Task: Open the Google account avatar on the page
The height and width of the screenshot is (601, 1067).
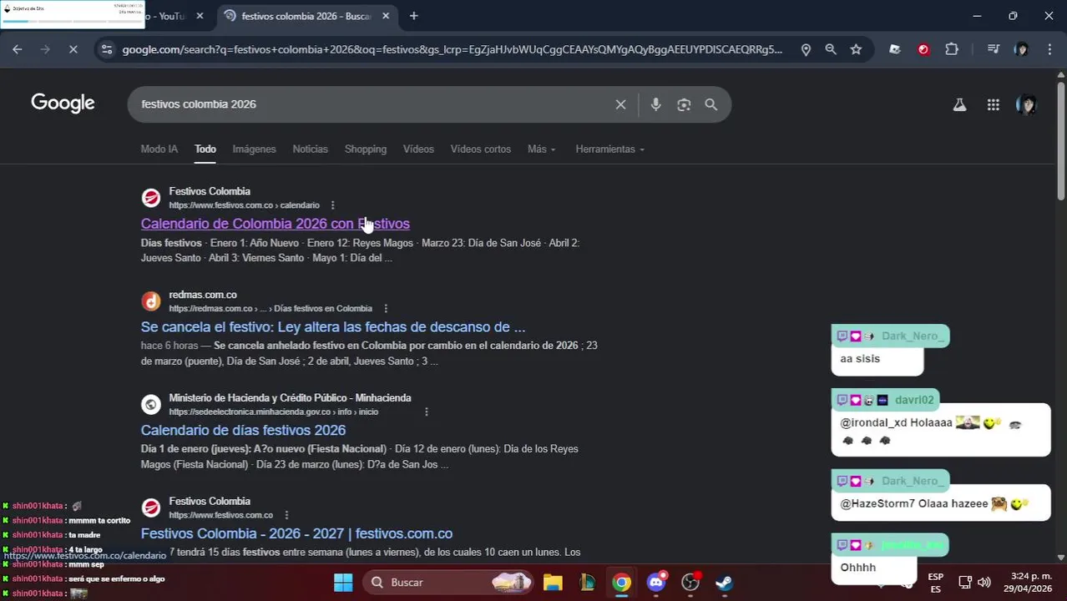Action: click(1026, 104)
